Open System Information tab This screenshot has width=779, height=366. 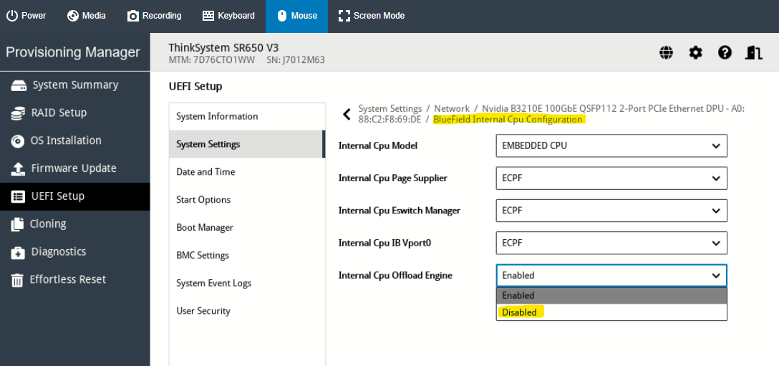247,116
